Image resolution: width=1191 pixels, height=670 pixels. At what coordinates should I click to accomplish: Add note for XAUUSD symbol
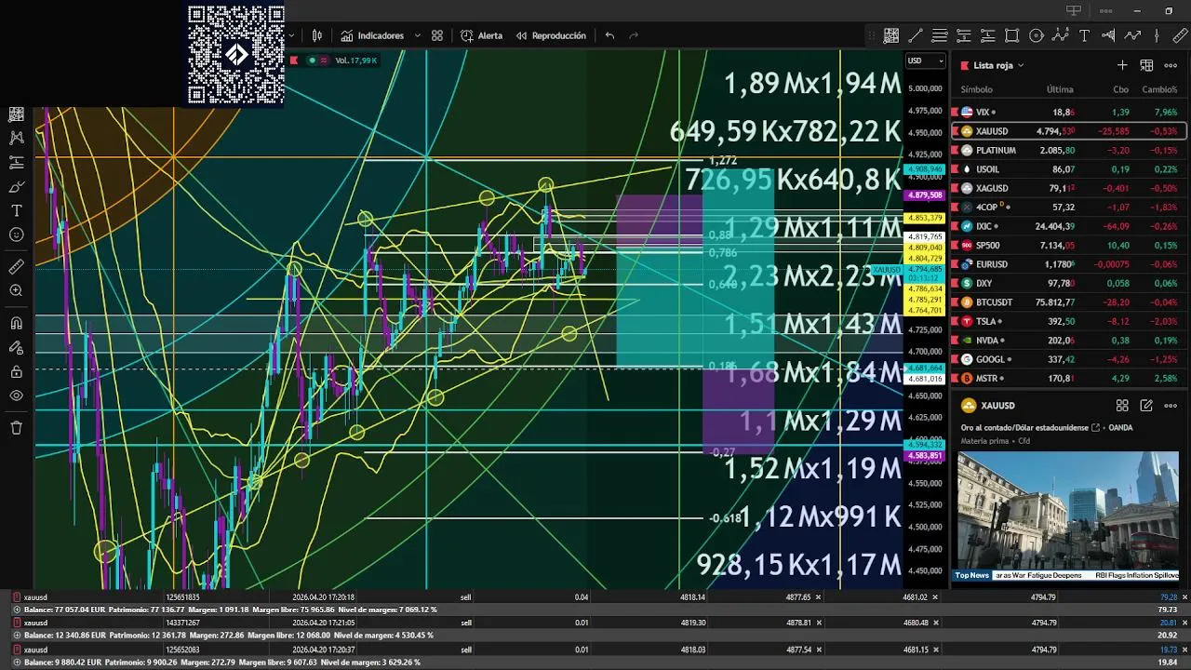tap(1146, 406)
